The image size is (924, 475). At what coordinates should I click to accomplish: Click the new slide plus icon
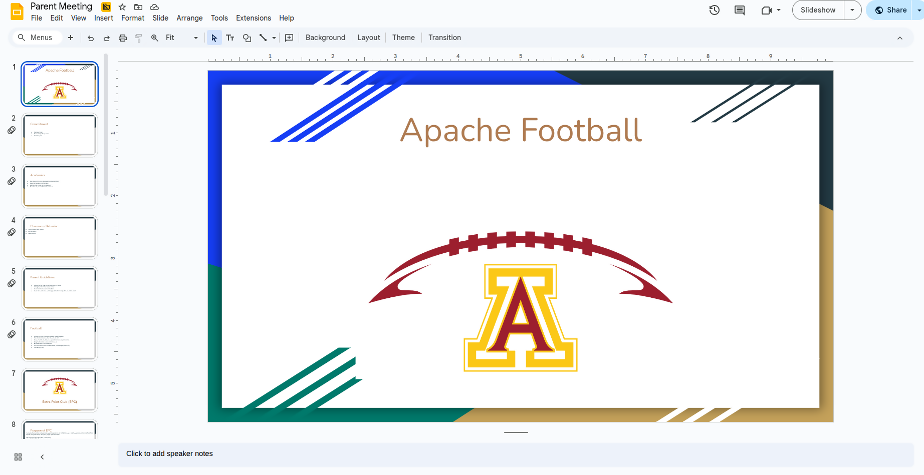coord(71,38)
